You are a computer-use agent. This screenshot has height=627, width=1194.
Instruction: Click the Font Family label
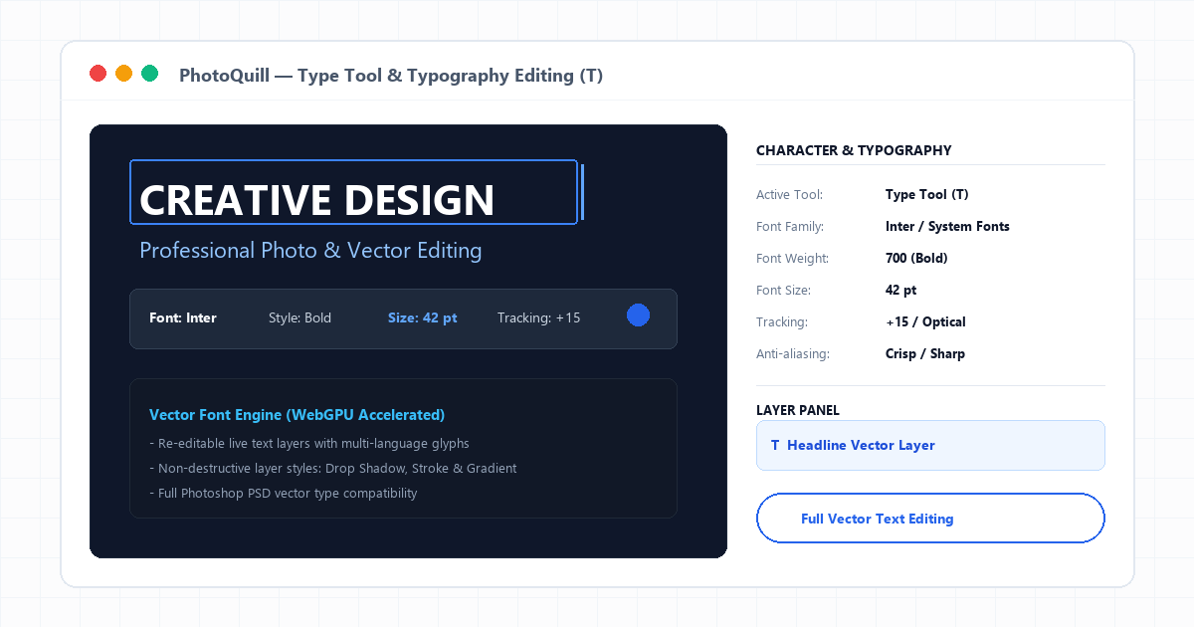pos(790,226)
